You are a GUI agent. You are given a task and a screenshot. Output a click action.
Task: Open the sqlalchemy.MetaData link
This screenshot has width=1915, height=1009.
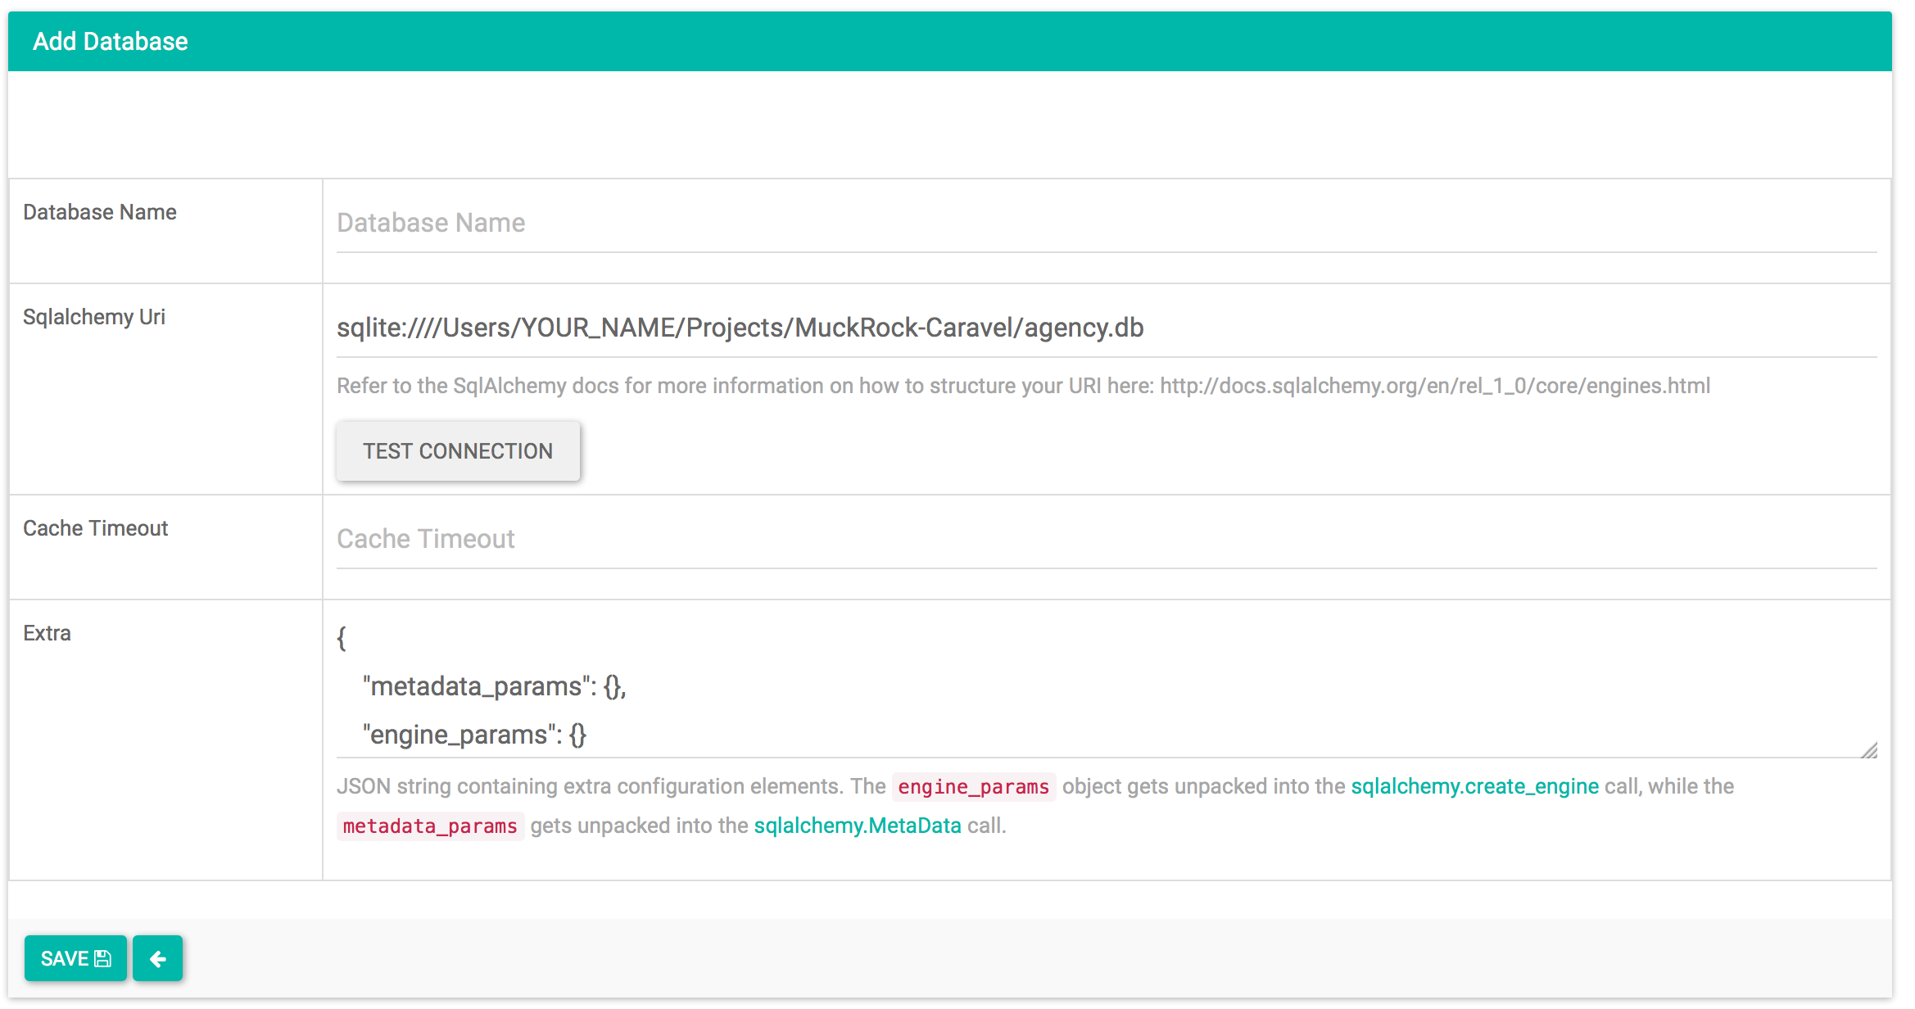(857, 826)
